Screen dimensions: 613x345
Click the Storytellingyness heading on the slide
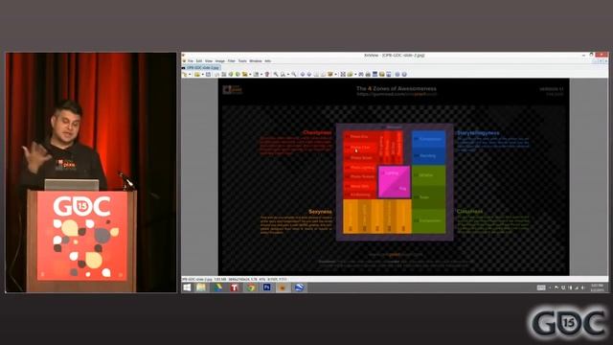478,133
